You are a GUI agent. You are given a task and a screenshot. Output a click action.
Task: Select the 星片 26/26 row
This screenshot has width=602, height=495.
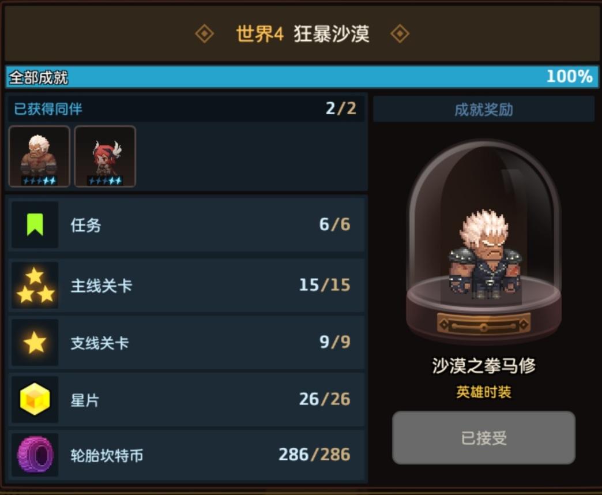tap(187, 399)
